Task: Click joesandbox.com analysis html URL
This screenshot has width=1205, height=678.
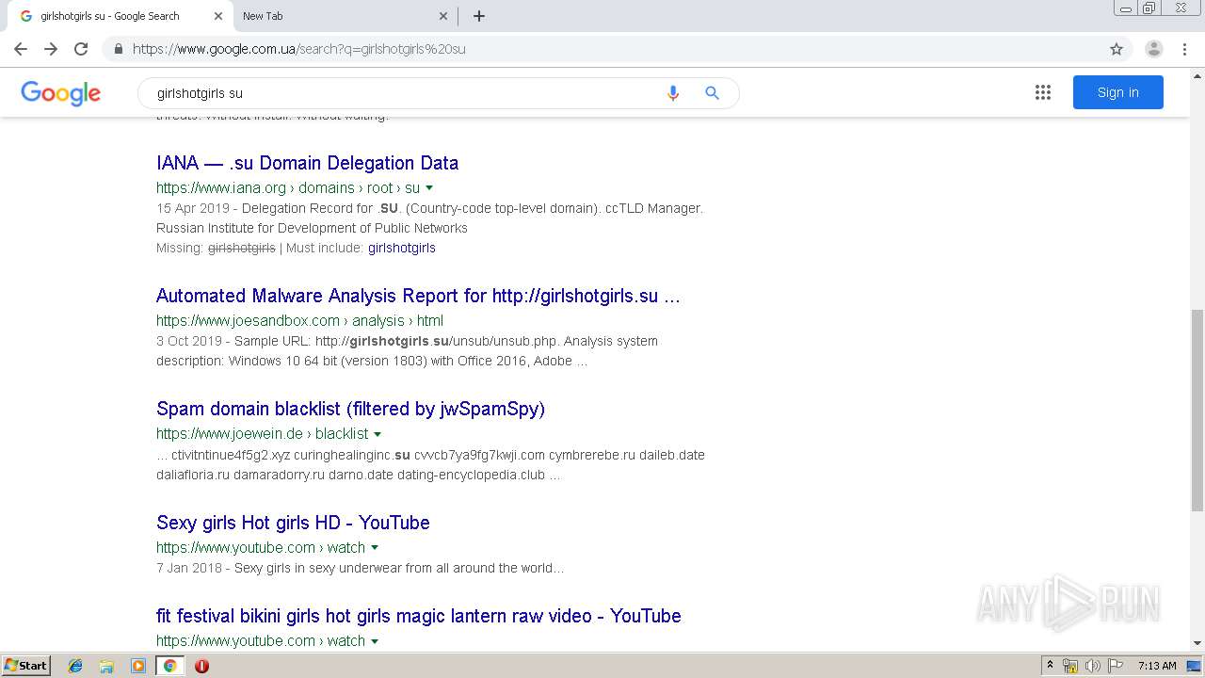Action: pyautogui.click(x=299, y=321)
